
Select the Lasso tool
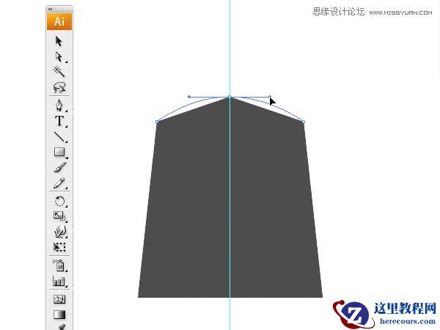coord(59,87)
